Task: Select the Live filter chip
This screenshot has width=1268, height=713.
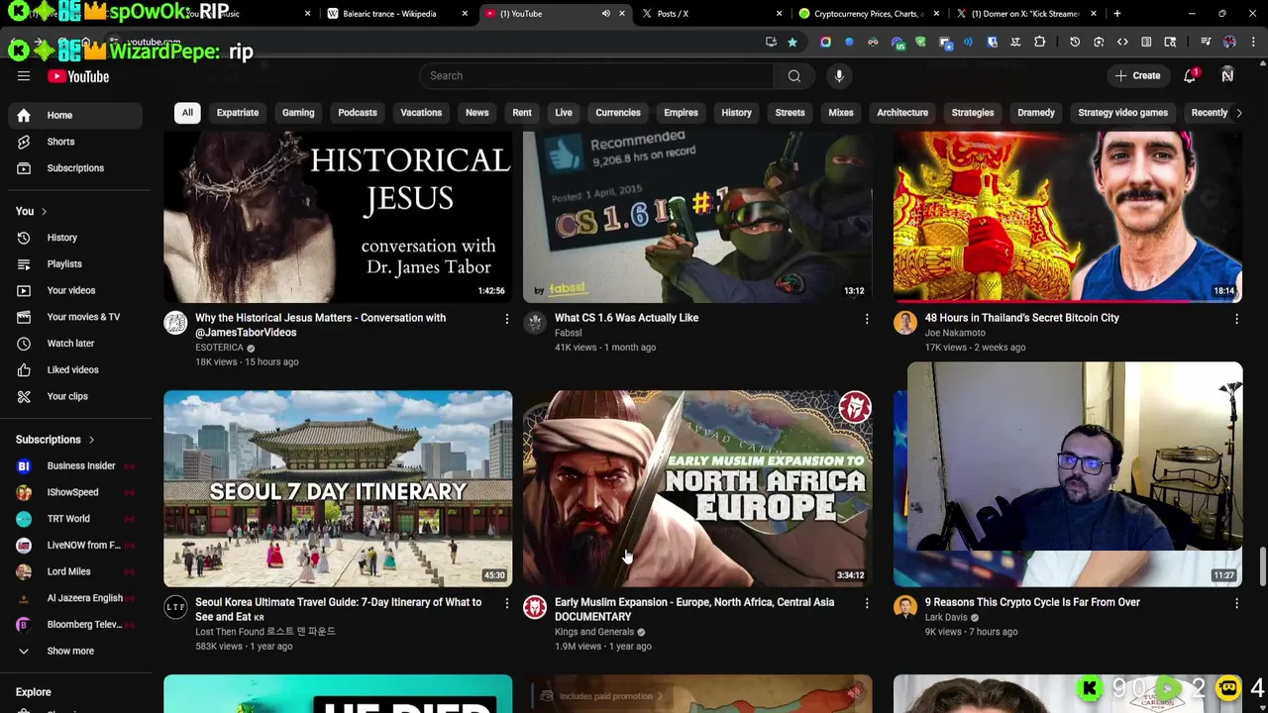Action: (564, 113)
